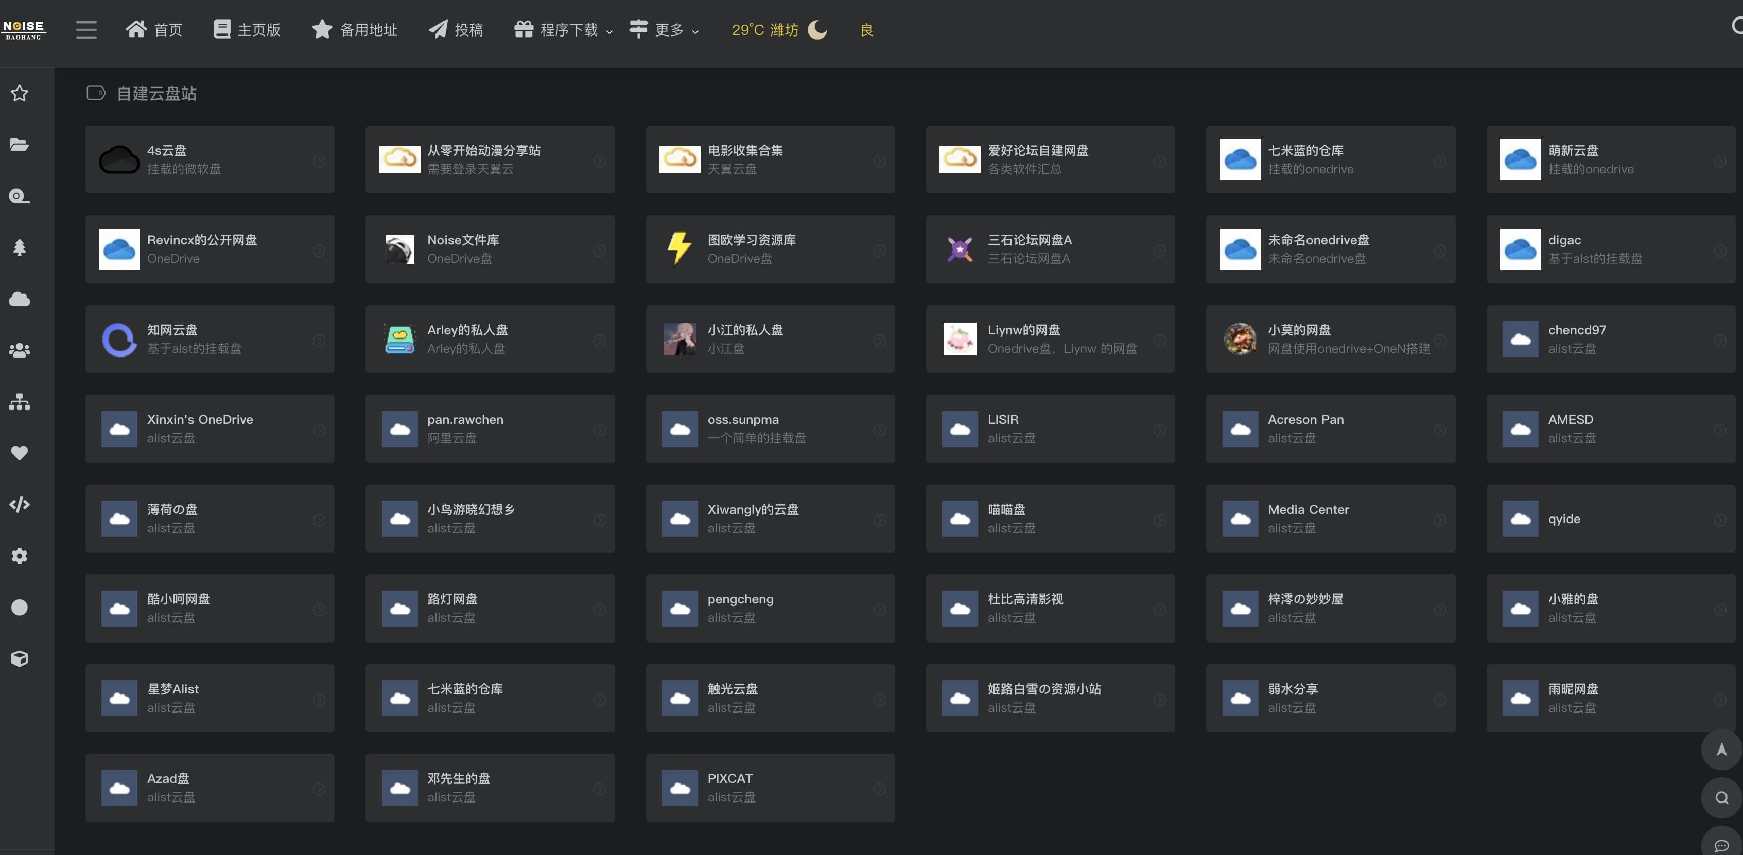The image size is (1743, 855).
Task: Click the sitemap icon in sidebar
Action: pos(19,402)
